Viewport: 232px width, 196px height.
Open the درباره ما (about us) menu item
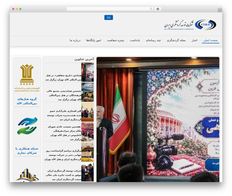coord(75,40)
